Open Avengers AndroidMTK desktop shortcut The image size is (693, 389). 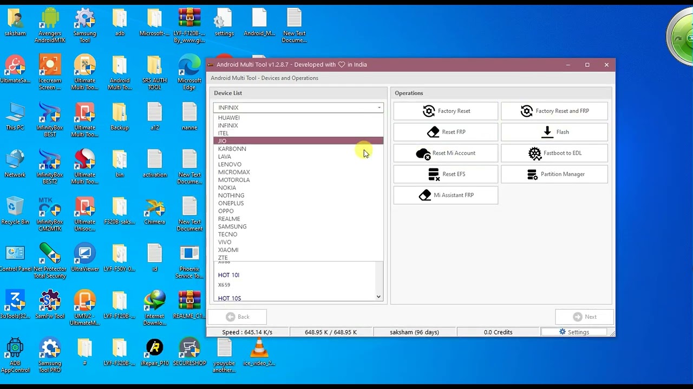50,26
